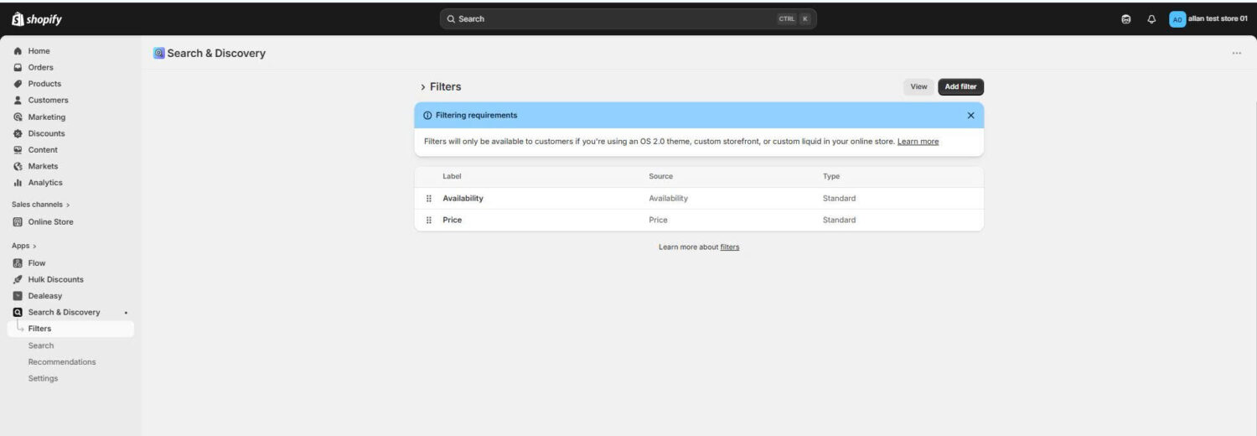Dismiss the Filtering requirements banner
Screen dimensions: 1257x436
[x=970, y=116]
